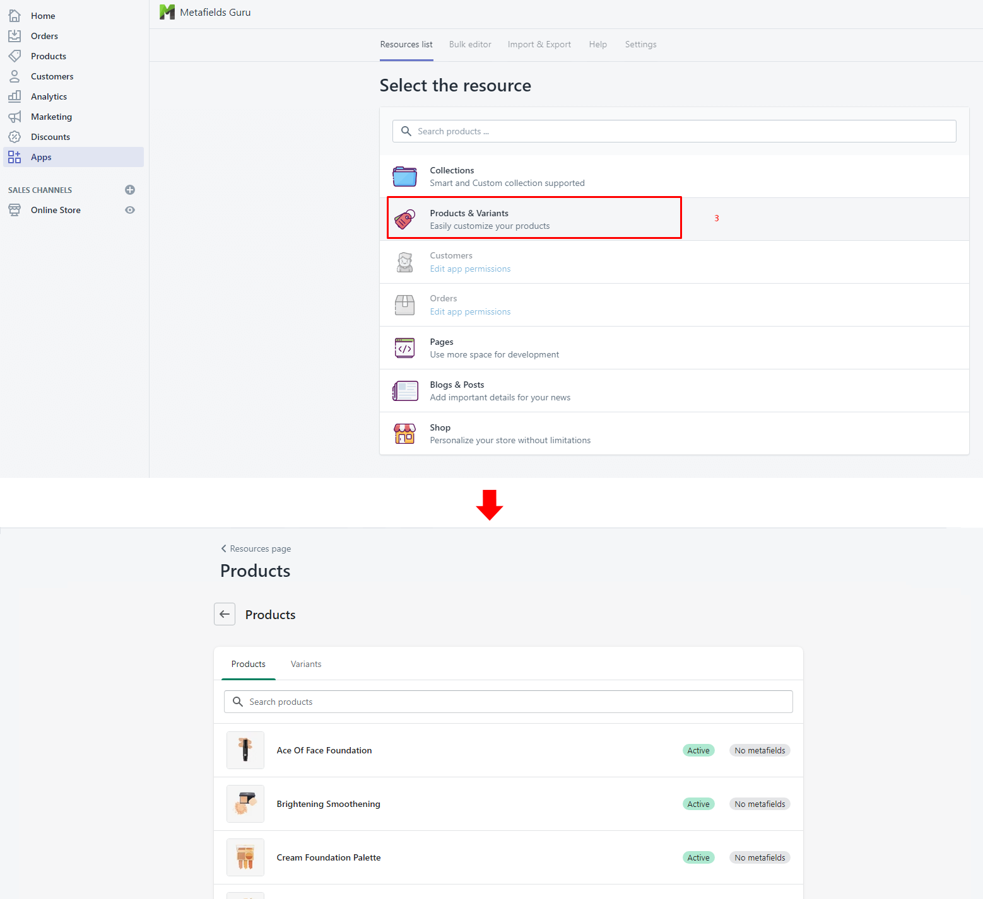
Task: Click the Metafields Guru logo icon
Action: [x=167, y=12]
